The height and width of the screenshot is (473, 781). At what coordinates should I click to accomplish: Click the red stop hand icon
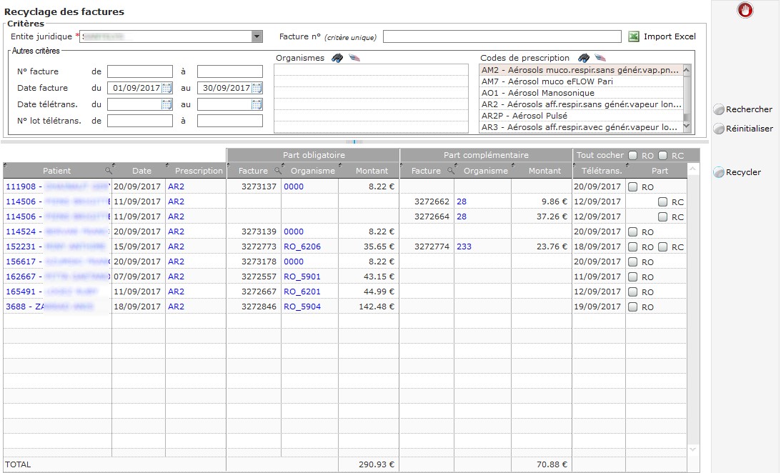[x=745, y=10]
